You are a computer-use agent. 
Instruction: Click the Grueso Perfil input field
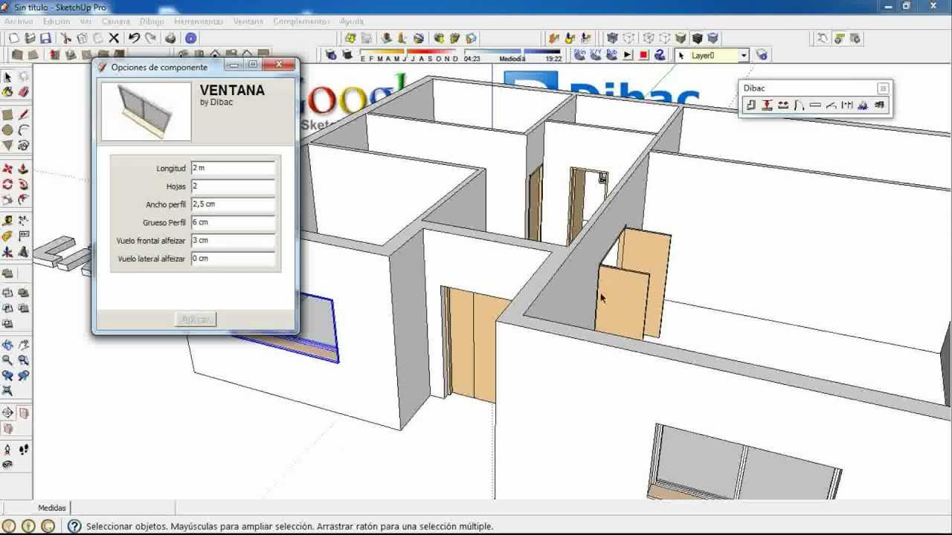(233, 222)
